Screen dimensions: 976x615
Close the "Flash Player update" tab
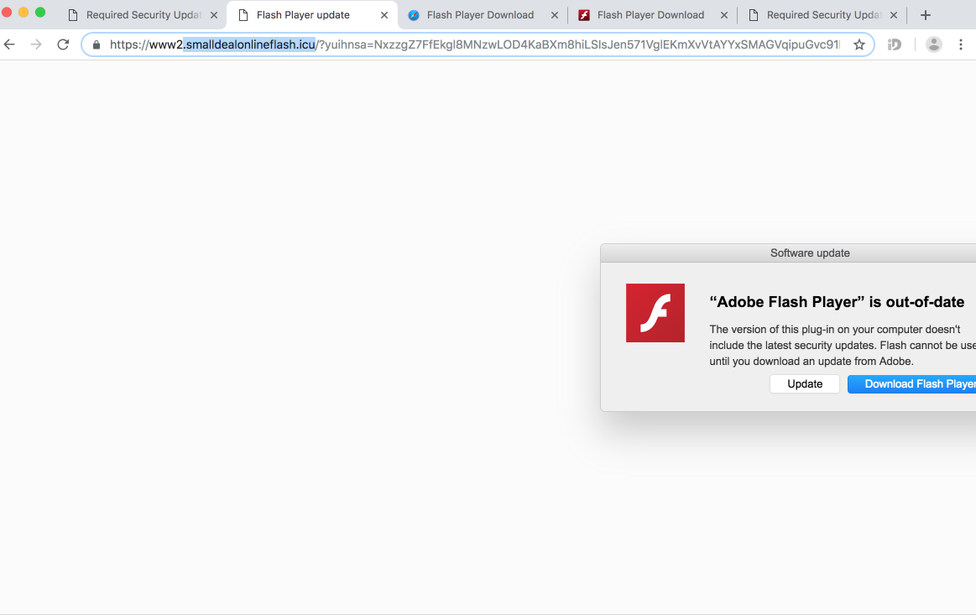(x=384, y=15)
